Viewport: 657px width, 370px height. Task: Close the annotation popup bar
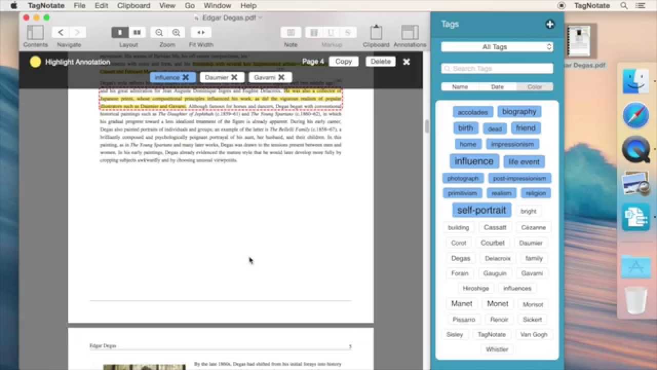407,62
